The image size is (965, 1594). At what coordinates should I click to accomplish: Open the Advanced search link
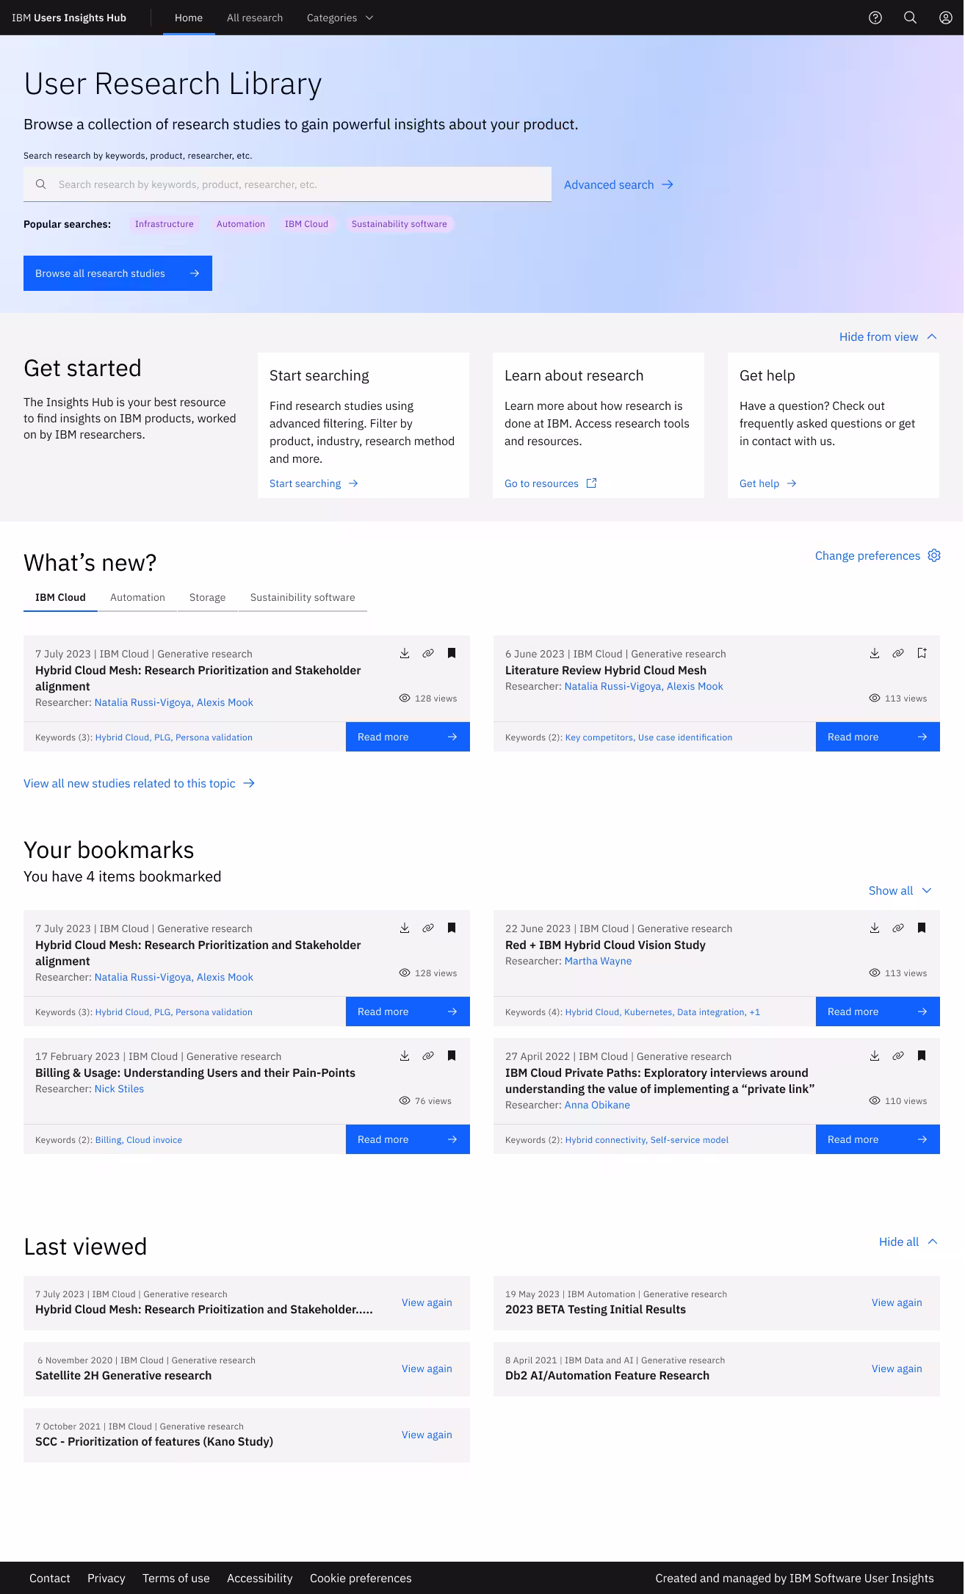[x=618, y=184]
